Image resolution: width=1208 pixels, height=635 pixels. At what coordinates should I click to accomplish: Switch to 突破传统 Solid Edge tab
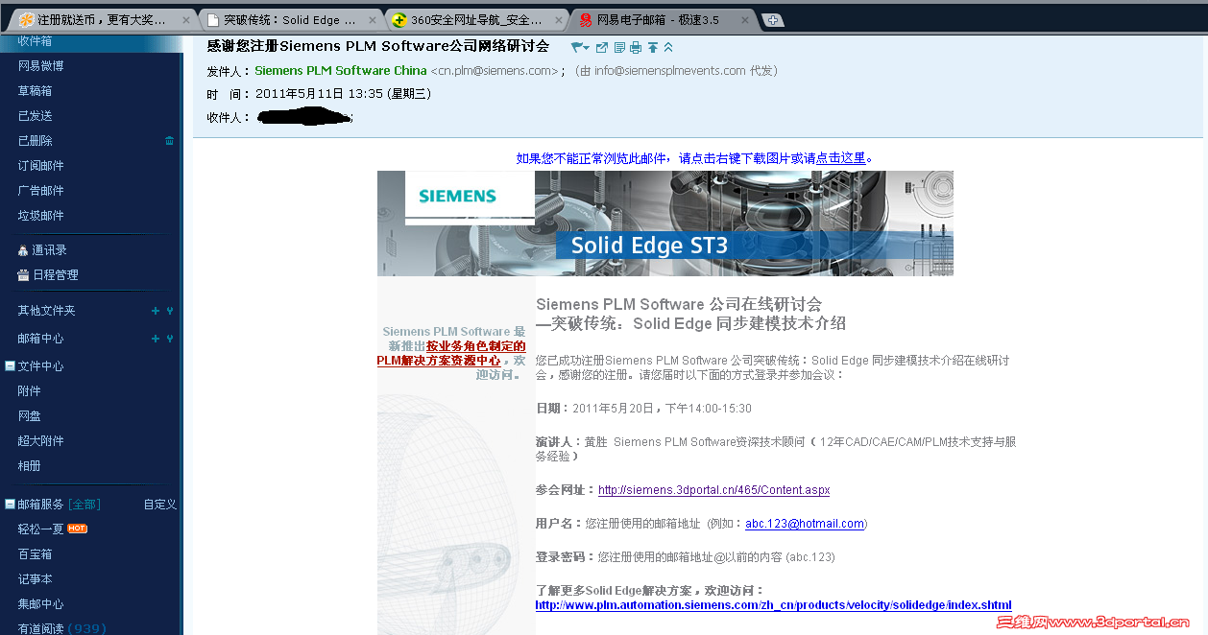(x=290, y=20)
